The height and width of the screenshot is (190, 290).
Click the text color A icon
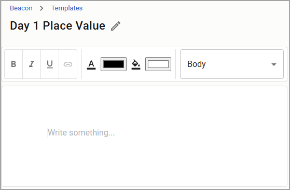(91, 65)
